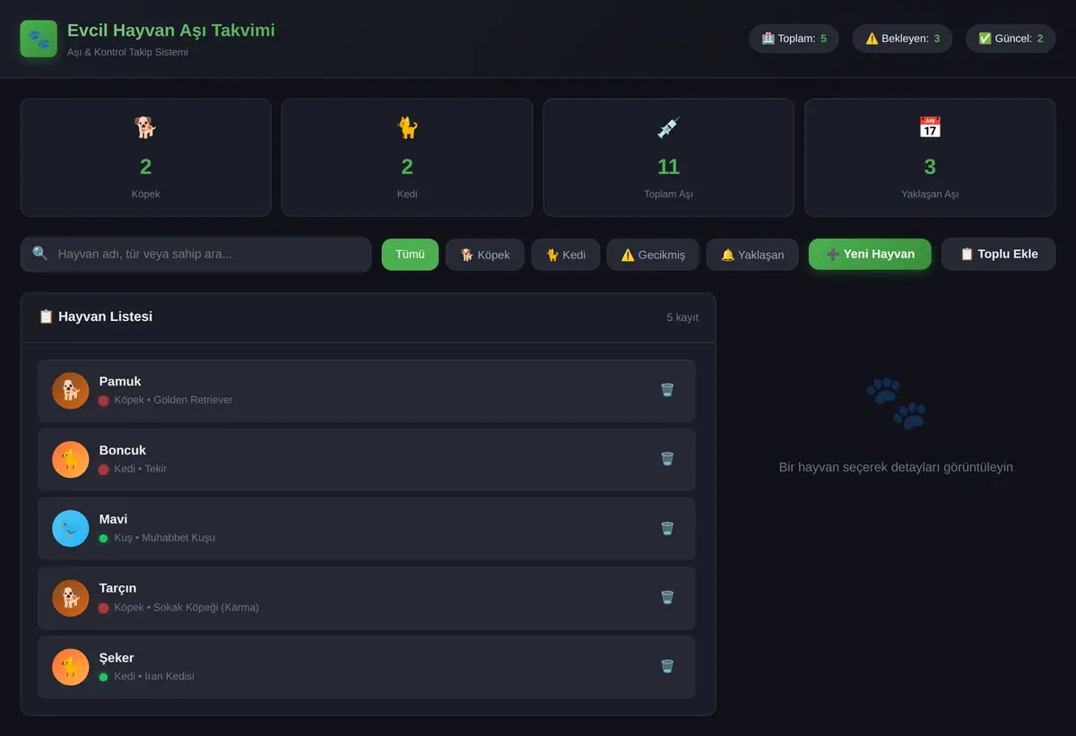Filter list by Kedi
The image size is (1076, 736).
566,255
